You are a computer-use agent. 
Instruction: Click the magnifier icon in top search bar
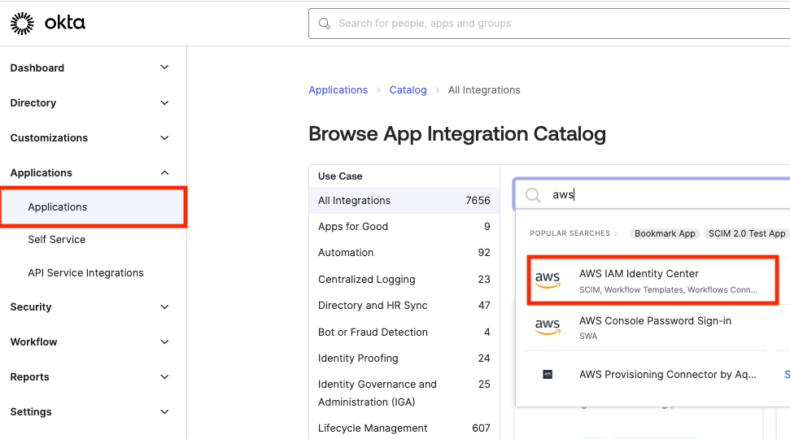tap(325, 24)
